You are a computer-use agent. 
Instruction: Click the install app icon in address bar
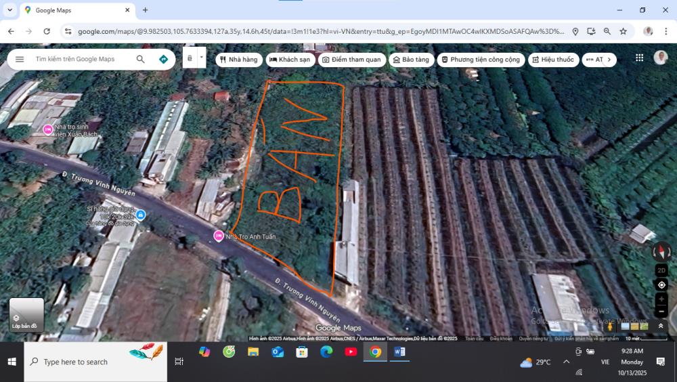point(591,31)
